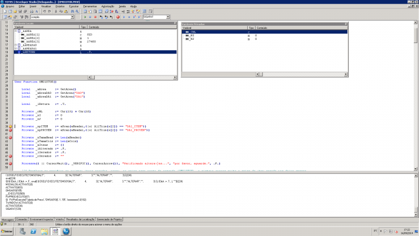The image size is (419, 236).
Task: Click the globe browser taskbar icon
Action: click(66, 231)
